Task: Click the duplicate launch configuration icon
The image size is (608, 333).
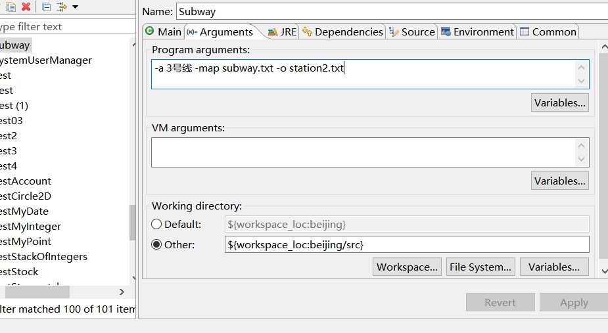Action: point(11,7)
